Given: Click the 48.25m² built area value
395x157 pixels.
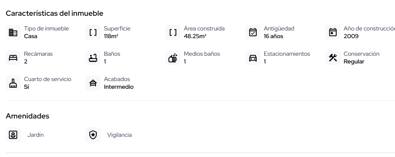Looking at the screenshot, I should (x=195, y=36).
